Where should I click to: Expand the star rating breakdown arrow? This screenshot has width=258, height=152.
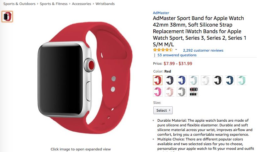coord(176,50)
